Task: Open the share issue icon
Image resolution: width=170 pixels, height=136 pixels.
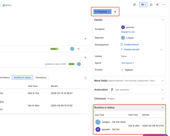Action: [157, 5]
